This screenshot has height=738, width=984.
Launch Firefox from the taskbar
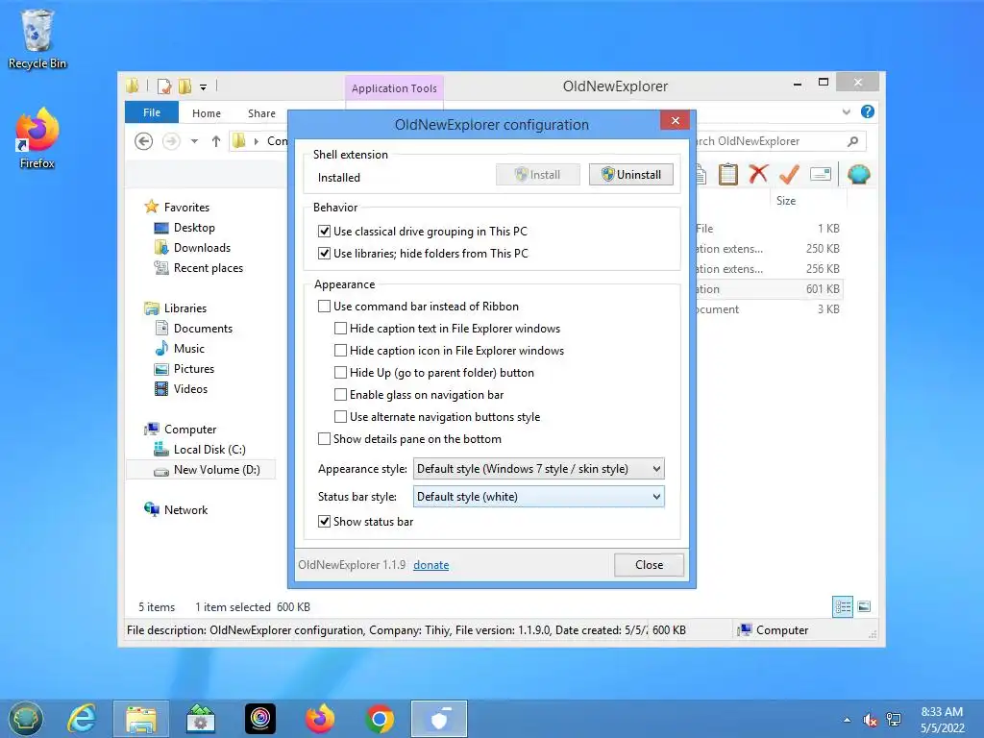(x=319, y=719)
